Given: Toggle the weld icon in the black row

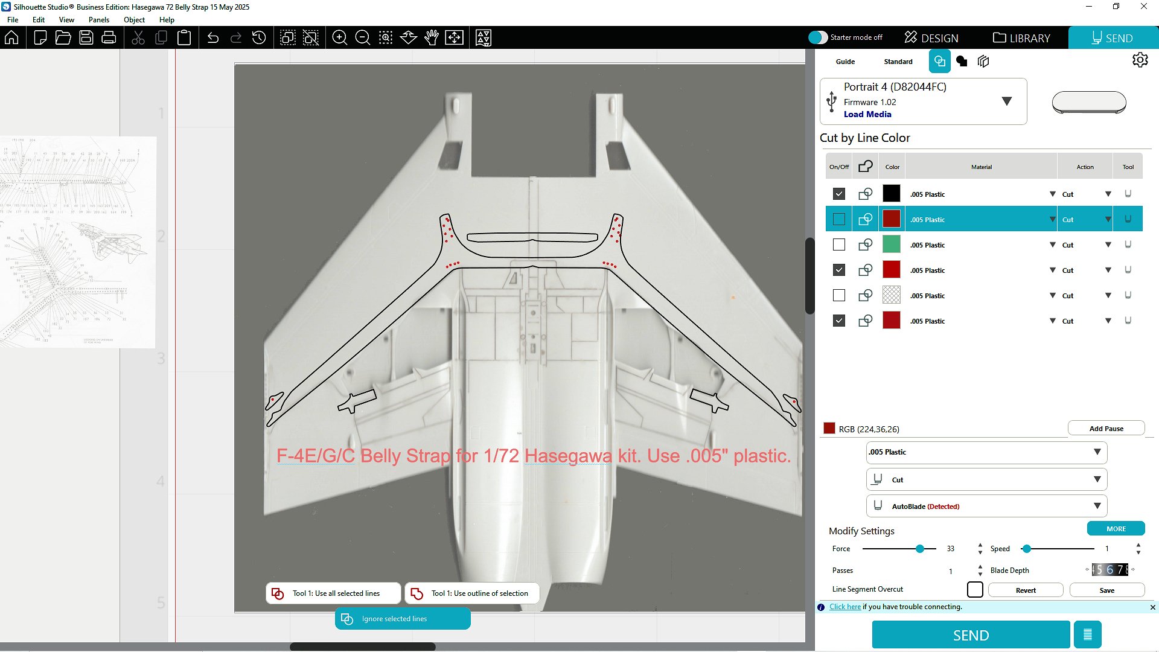Looking at the screenshot, I should click(x=865, y=194).
